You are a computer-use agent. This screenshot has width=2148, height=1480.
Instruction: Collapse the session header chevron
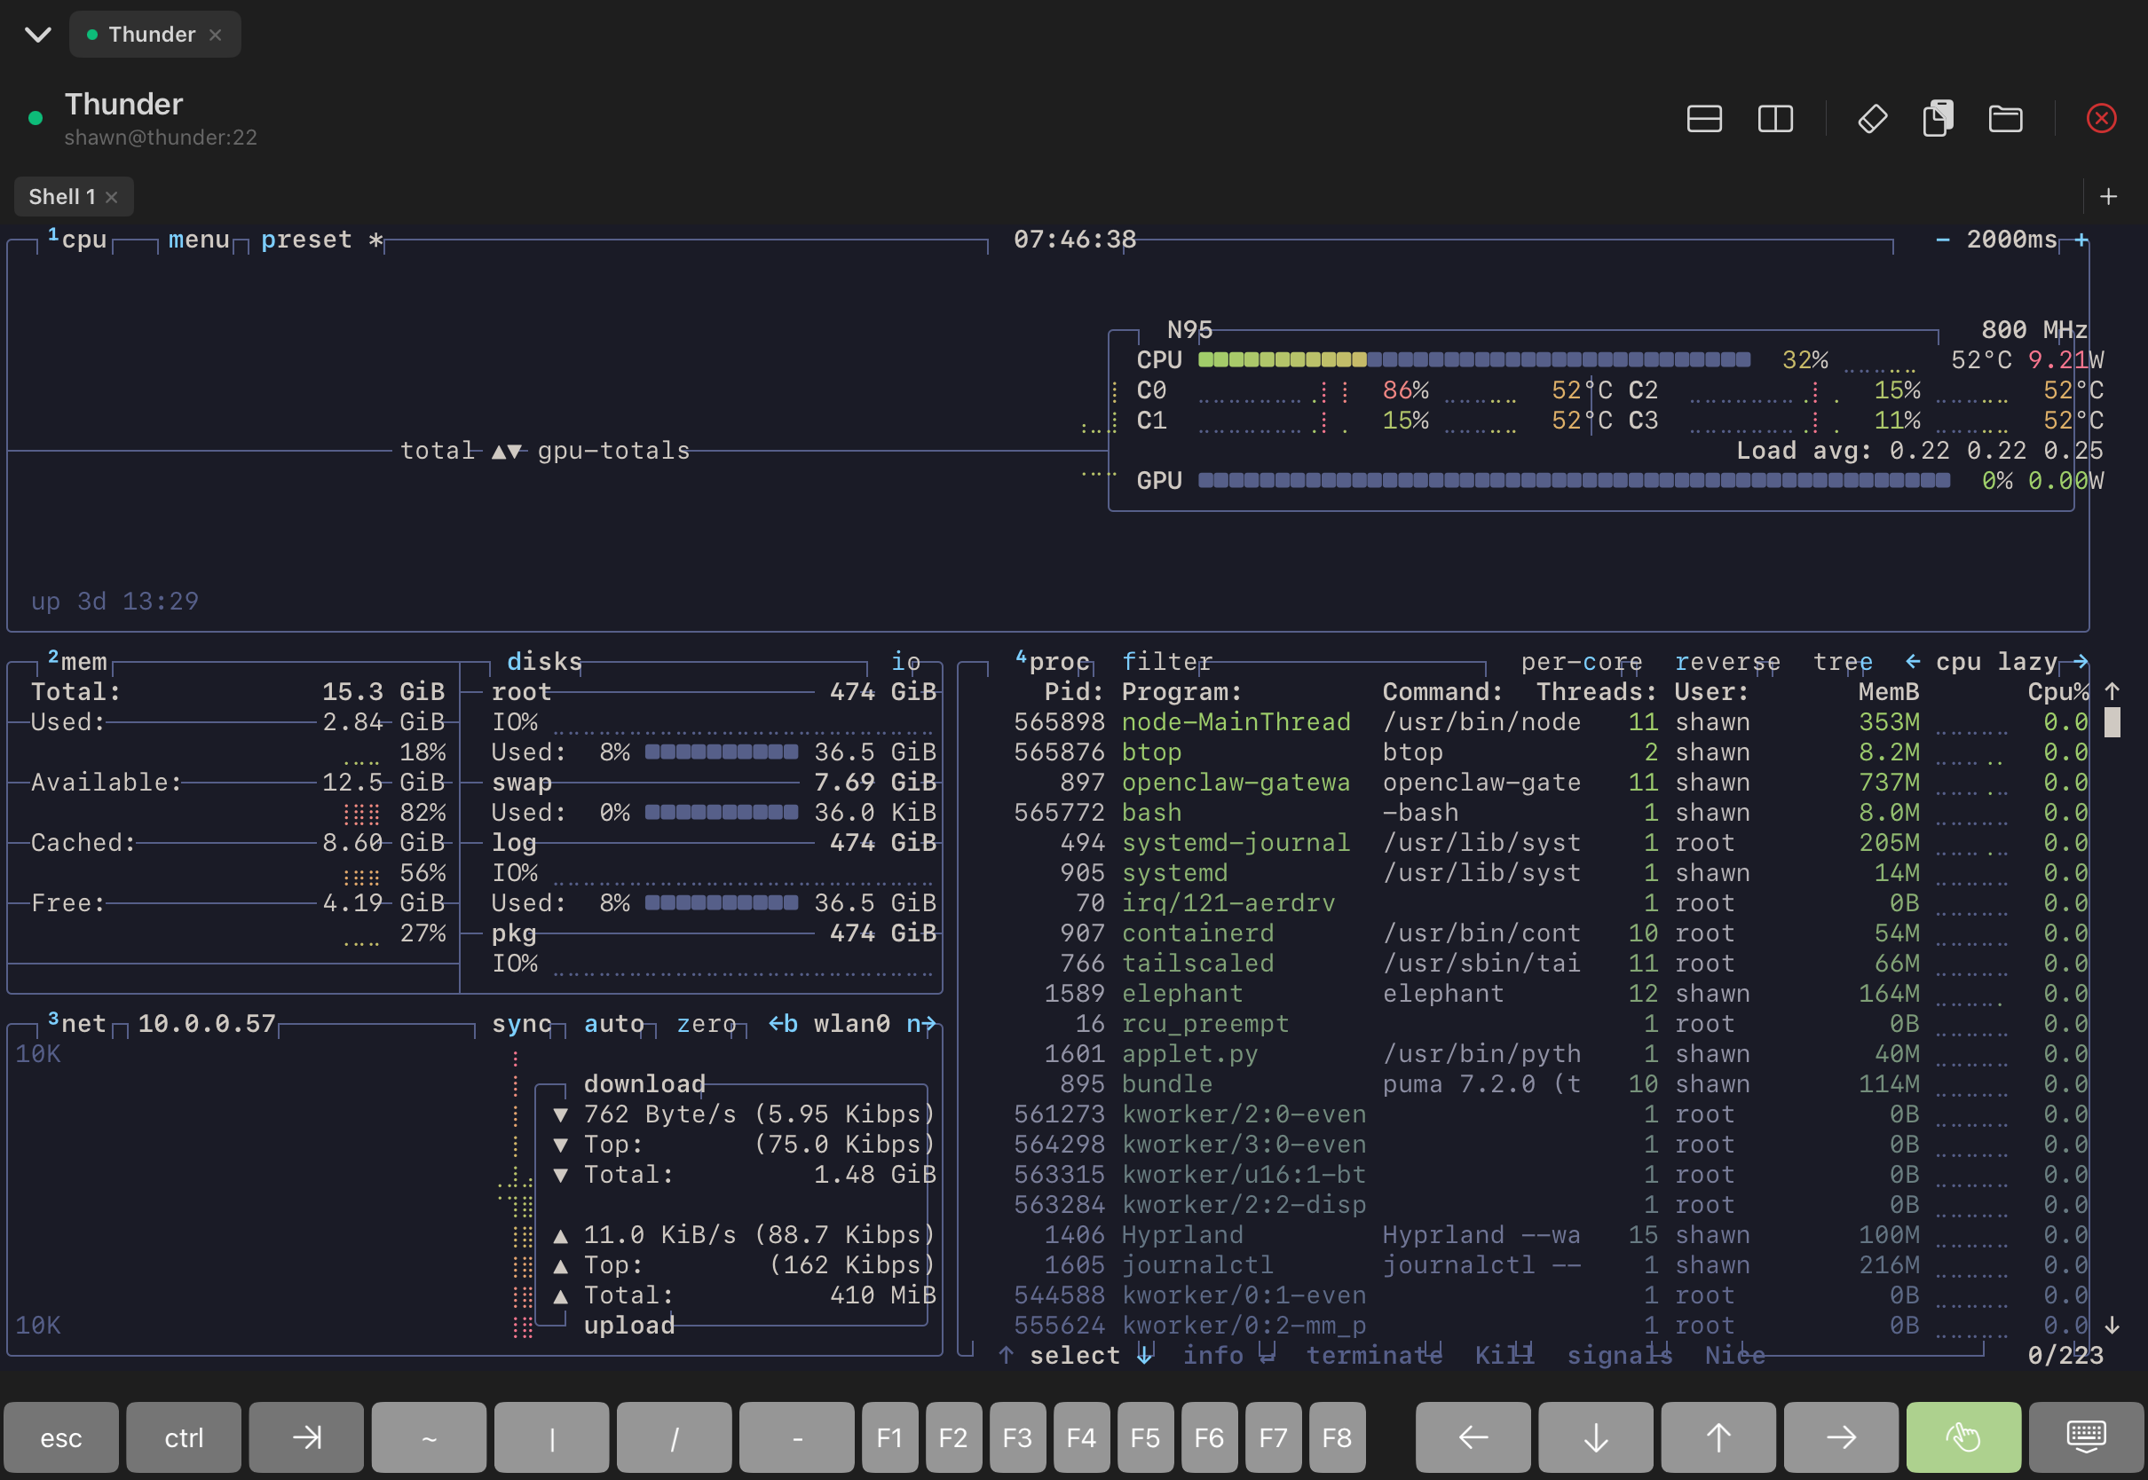(36, 35)
